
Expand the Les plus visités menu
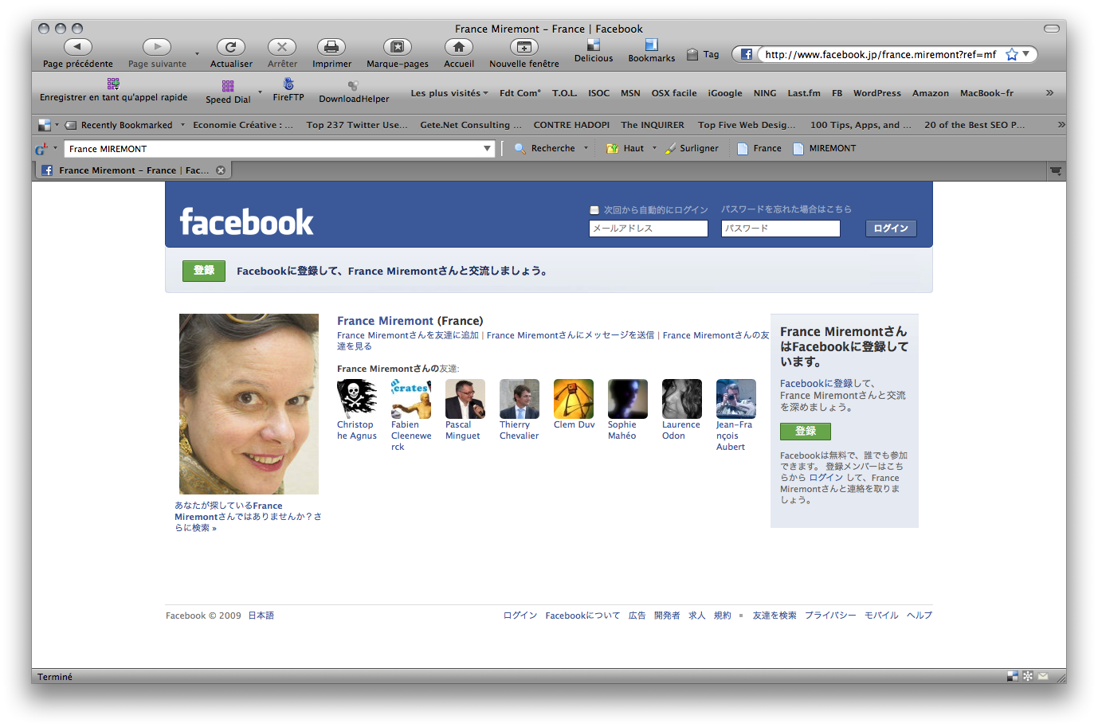pos(449,93)
